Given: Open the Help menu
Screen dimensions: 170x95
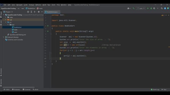Looking at the screenshot, I should (x=70, y=5).
